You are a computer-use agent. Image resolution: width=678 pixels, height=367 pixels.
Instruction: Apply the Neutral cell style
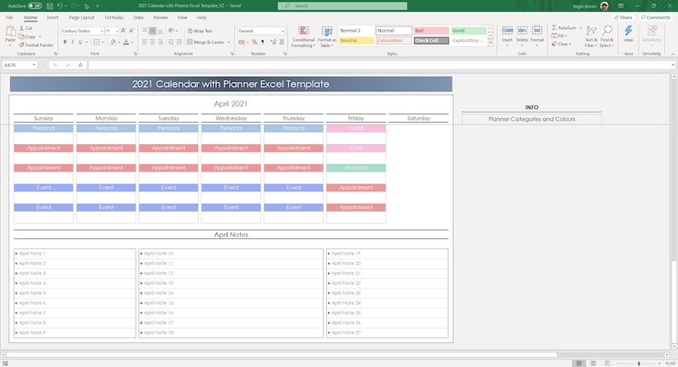click(356, 41)
